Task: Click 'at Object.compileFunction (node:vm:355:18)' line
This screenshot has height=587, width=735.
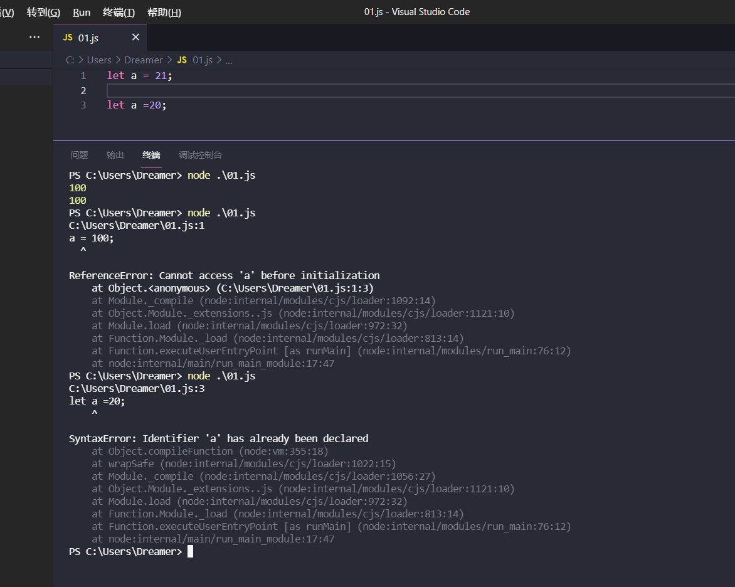Action: point(210,452)
